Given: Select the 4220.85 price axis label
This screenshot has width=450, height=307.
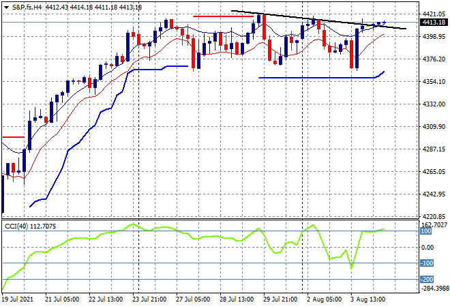Looking at the screenshot, I should (x=434, y=216).
